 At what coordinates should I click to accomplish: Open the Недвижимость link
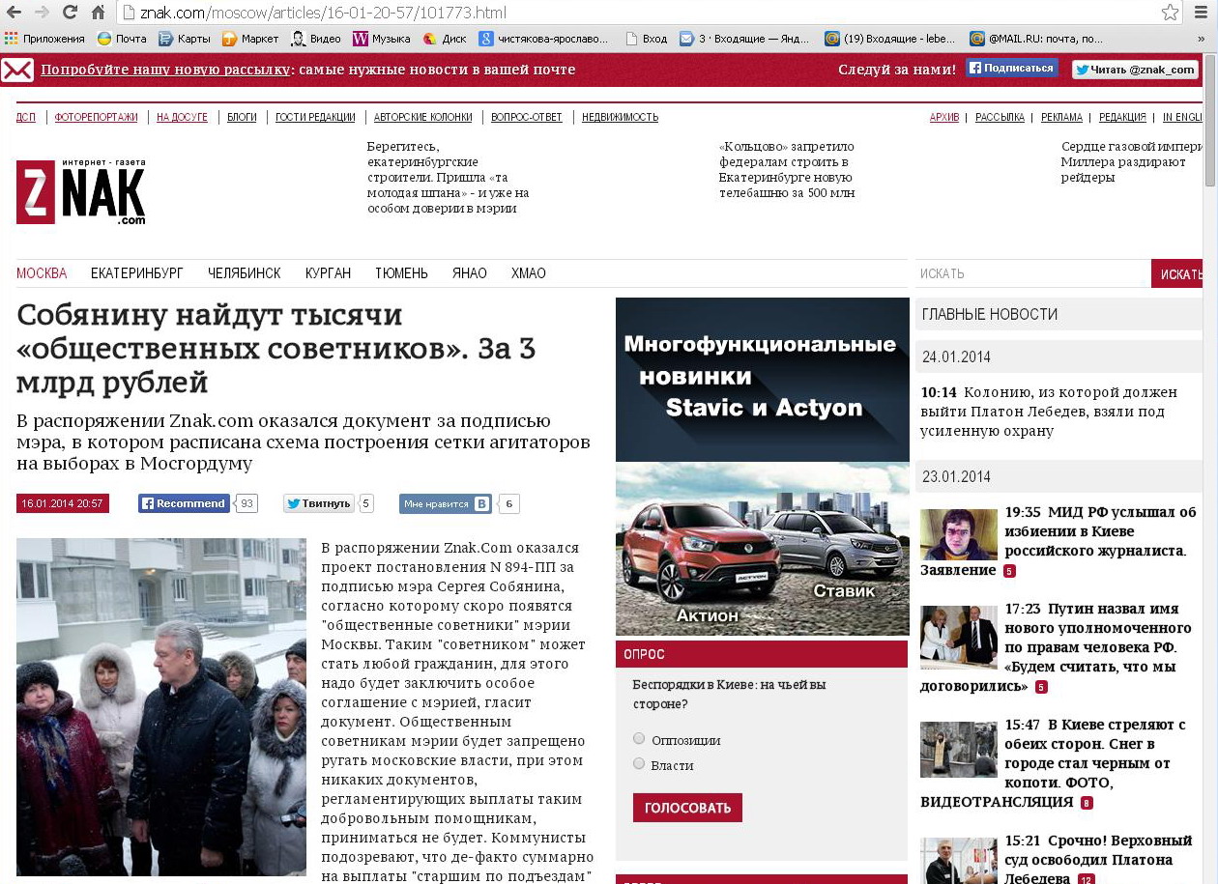tap(621, 117)
